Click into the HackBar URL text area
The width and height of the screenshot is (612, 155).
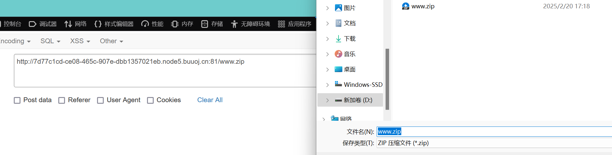click(165, 70)
